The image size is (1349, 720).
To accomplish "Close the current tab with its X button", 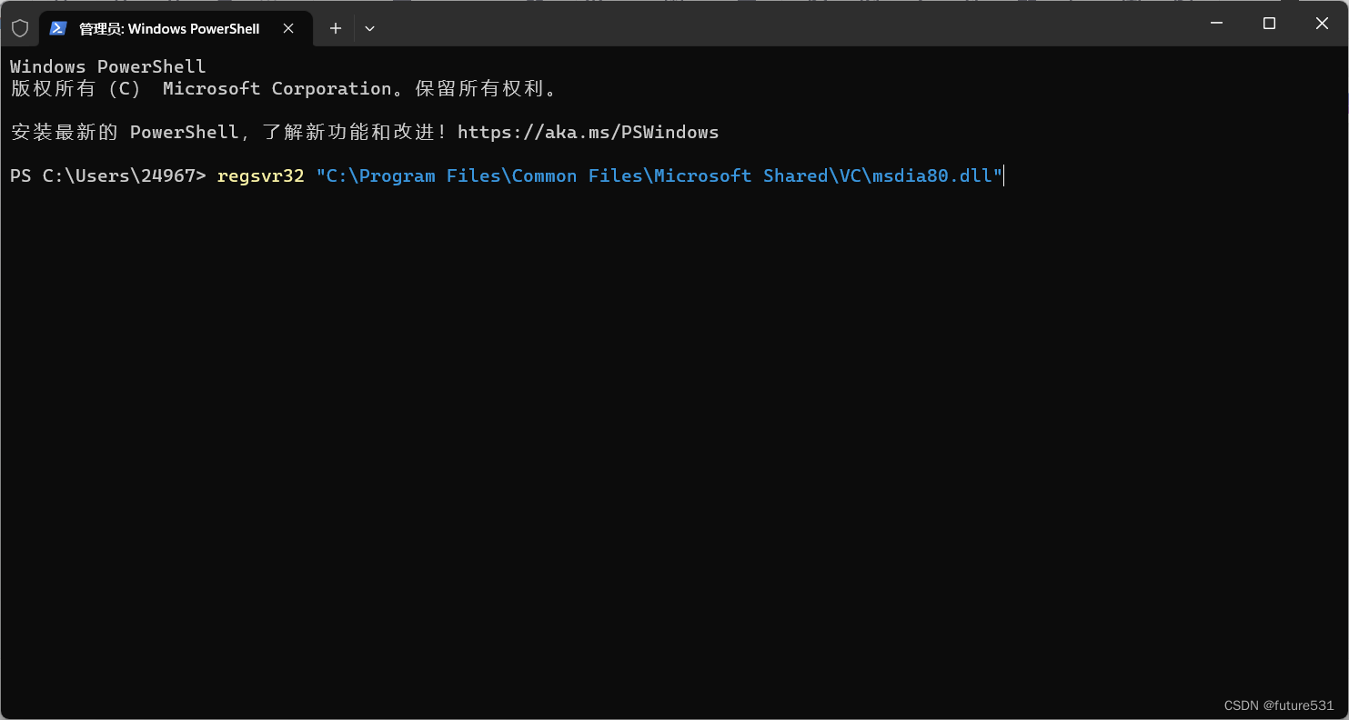I will point(288,28).
